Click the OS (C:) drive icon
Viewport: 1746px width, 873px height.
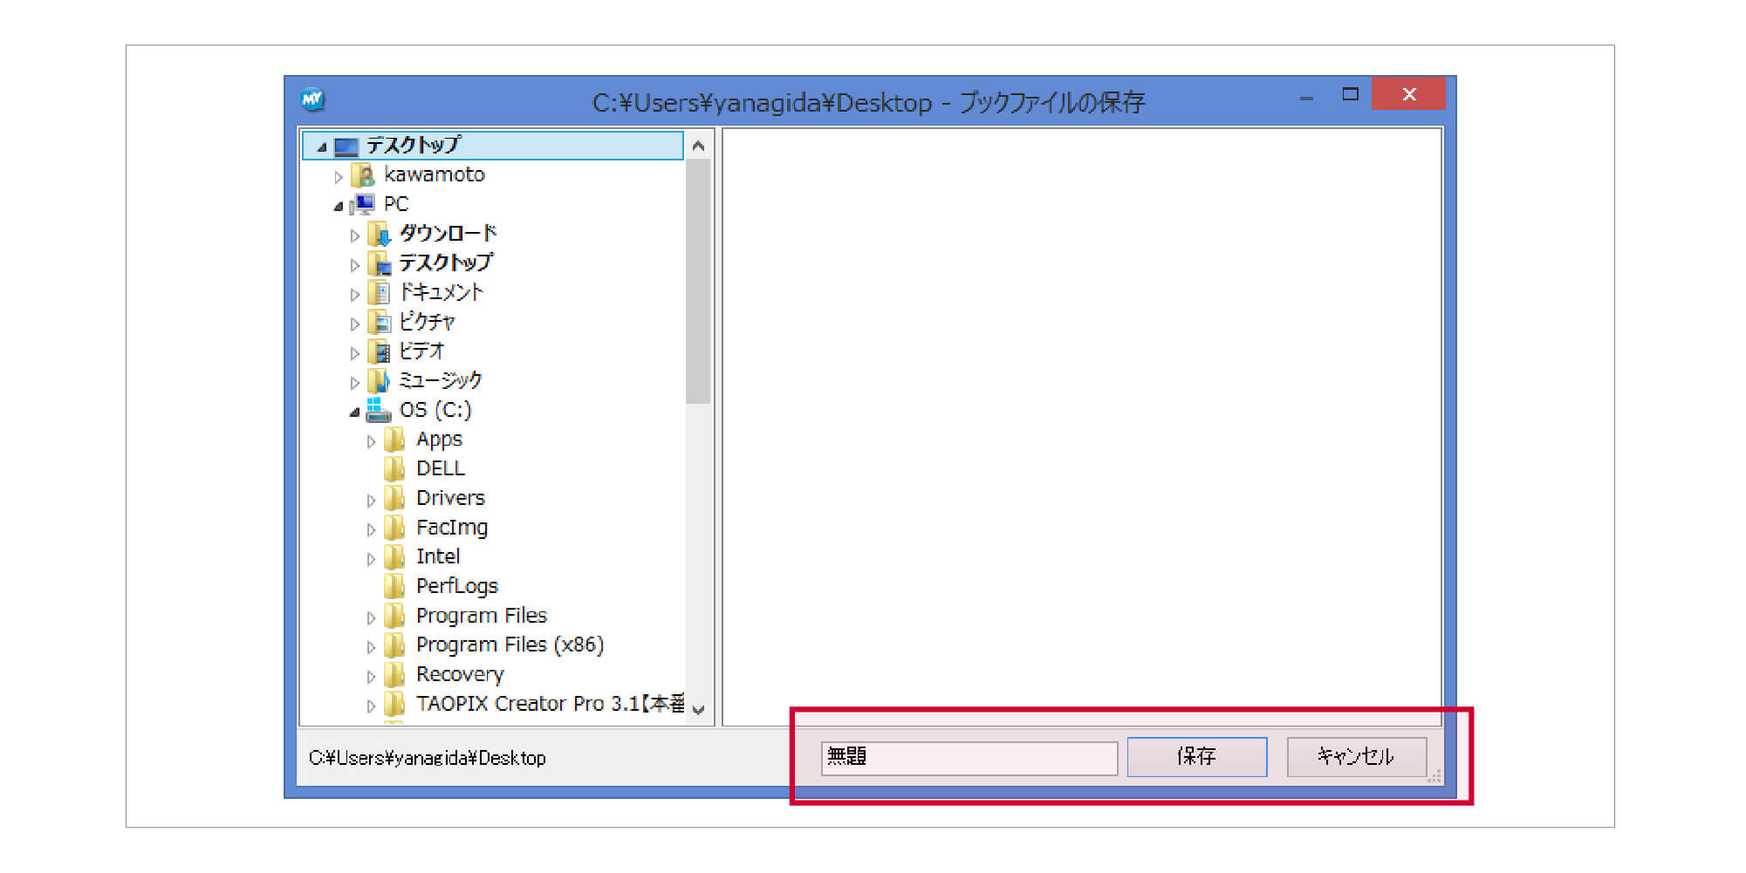[x=378, y=410]
